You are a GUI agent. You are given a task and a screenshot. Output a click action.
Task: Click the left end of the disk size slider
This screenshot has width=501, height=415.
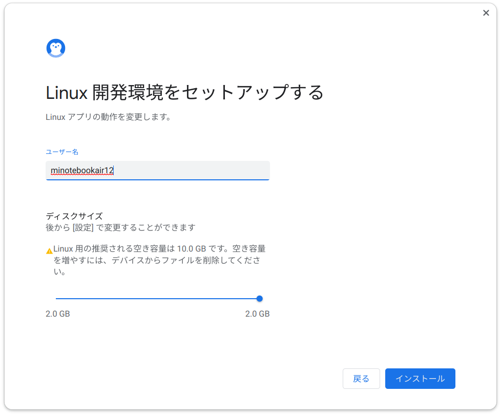[x=56, y=299]
